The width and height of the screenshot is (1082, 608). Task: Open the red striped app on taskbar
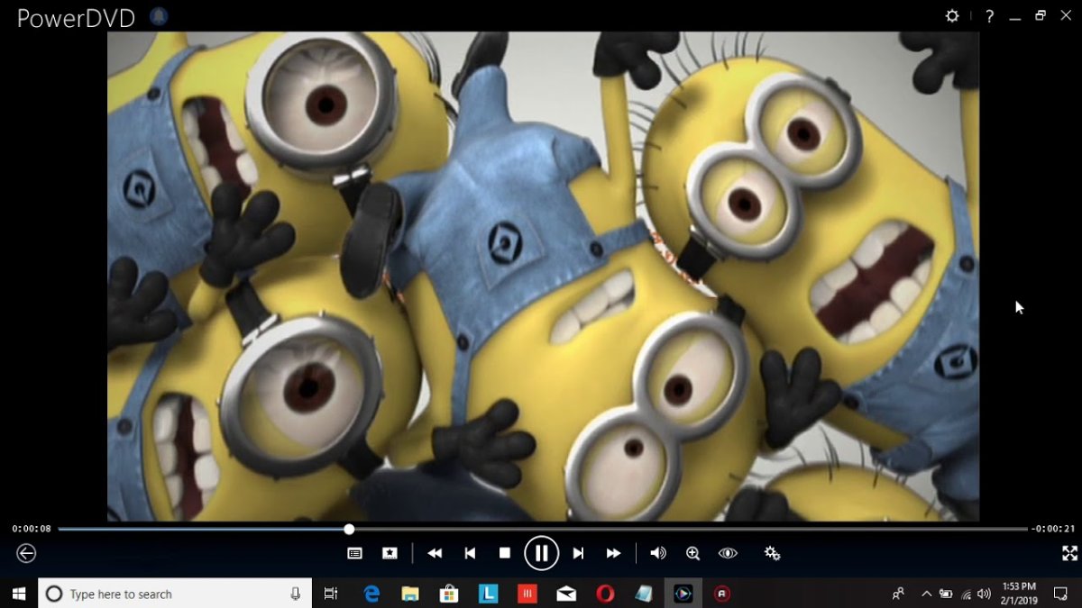tap(527, 594)
